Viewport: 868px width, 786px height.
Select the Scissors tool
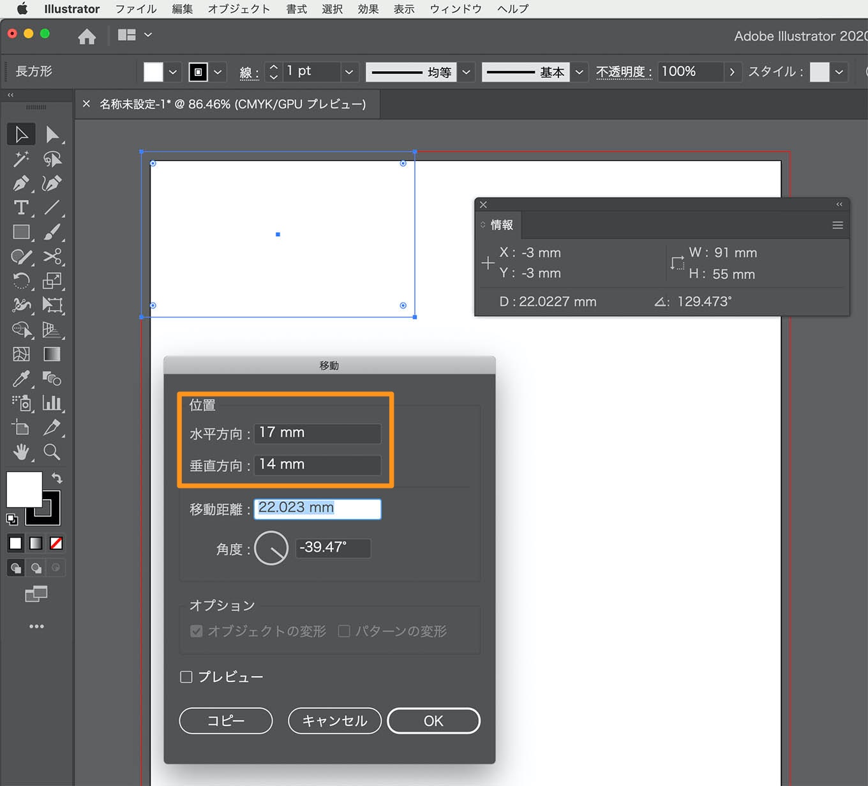52,257
